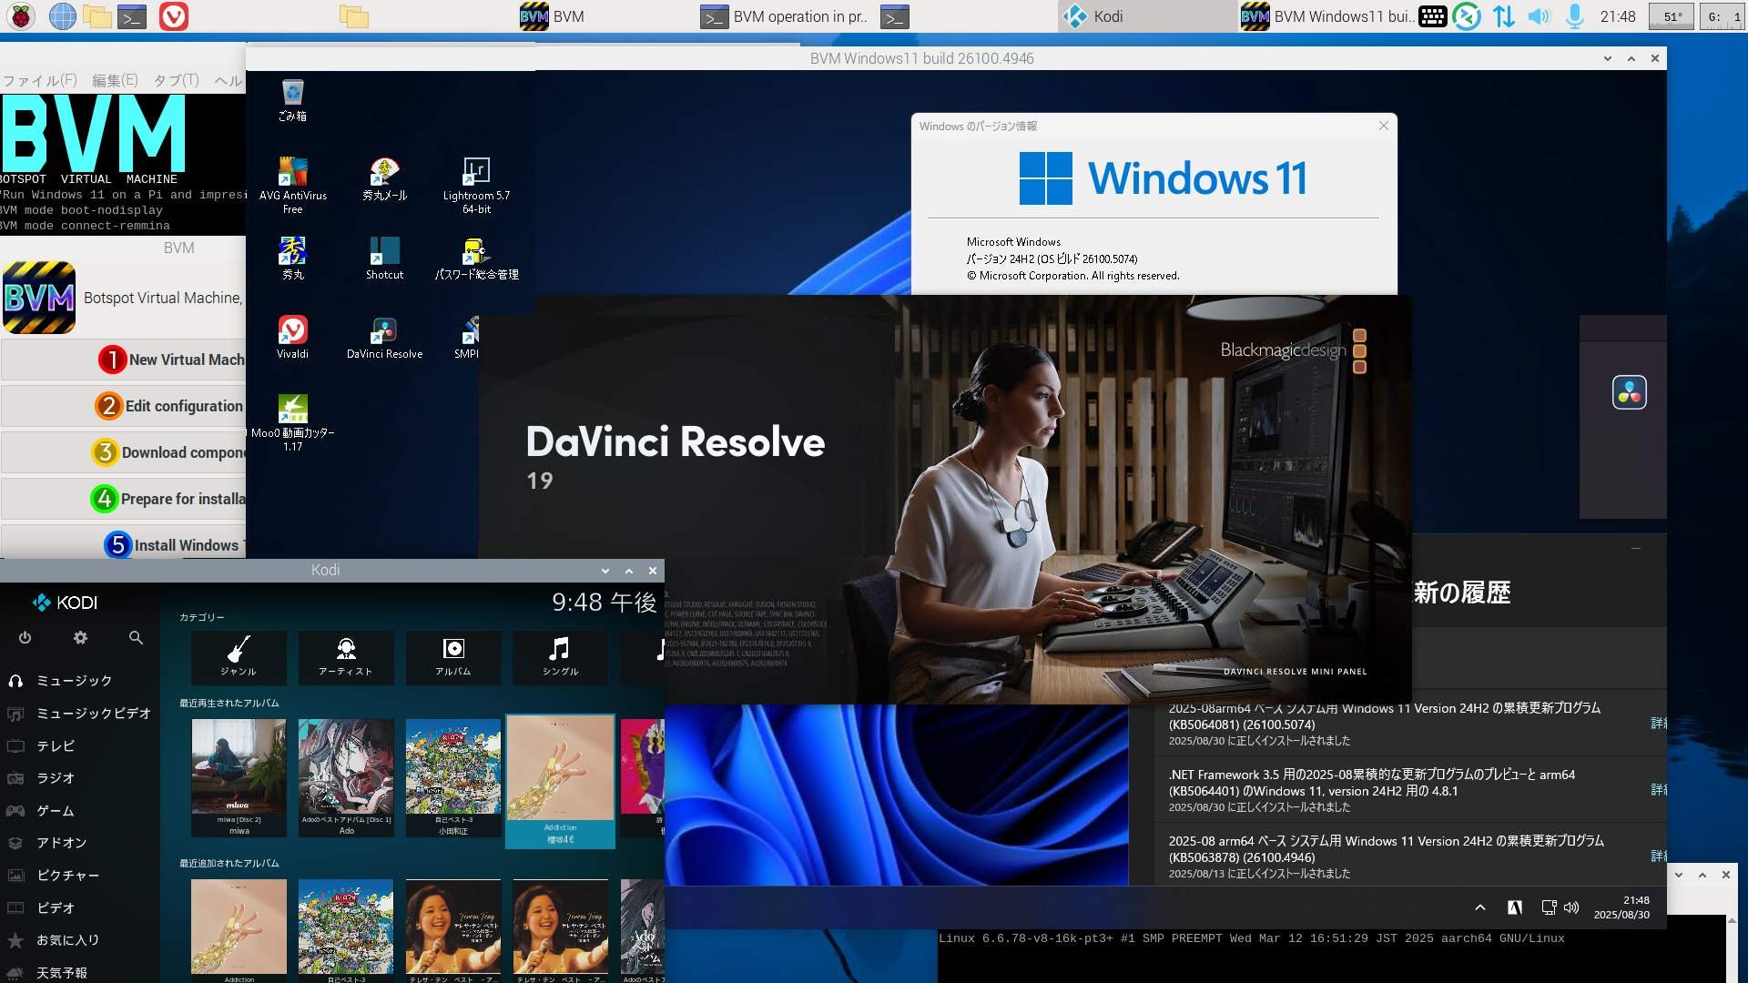Viewport: 1748px width, 983px height.
Task: Open Kodi settings gear
Action: (x=80, y=638)
